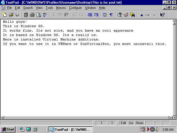Minimize the document window in the menu bar

165,8
